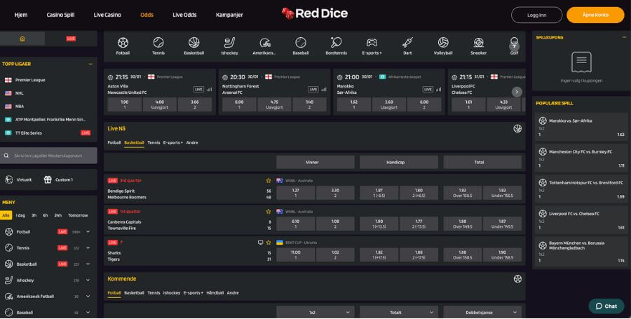Expand the Fotball menu chevron
631x319 pixels.
88,232
